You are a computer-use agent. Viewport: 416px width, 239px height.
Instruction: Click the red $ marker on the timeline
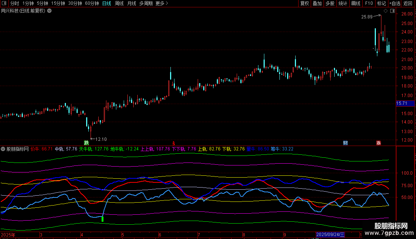pos(174,143)
